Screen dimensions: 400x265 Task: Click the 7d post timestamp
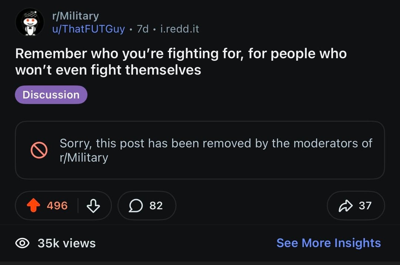click(143, 29)
